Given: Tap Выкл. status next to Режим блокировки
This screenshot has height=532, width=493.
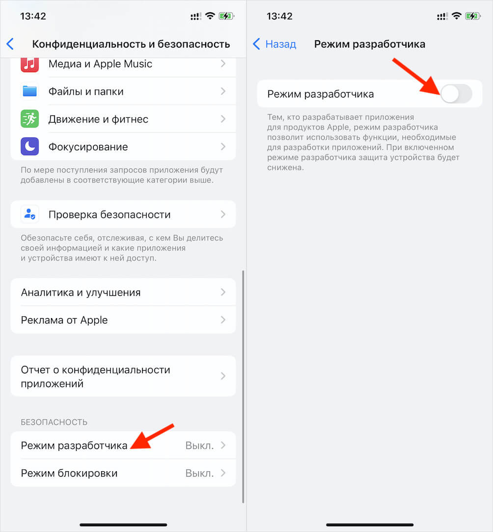Looking at the screenshot, I should (200, 473).
